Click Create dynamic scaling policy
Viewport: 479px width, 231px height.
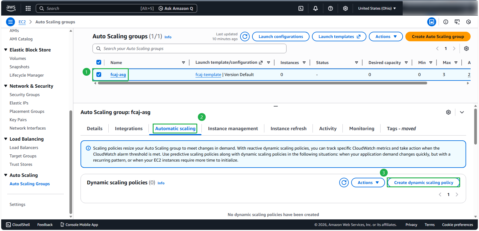click(424, 183)
